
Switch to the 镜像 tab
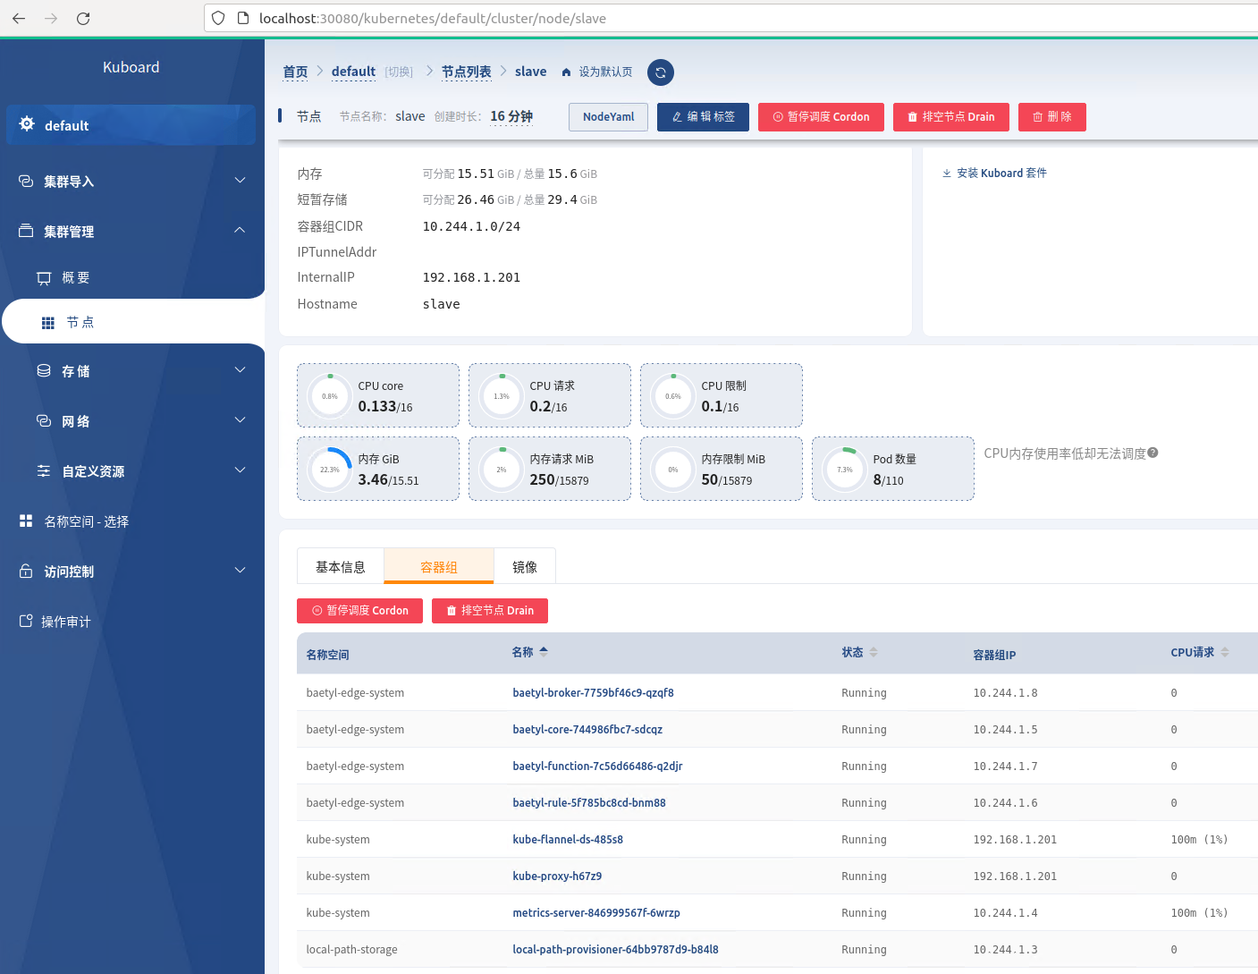(525, 567)
